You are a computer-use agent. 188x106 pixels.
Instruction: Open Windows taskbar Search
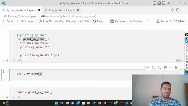point(62,103)
